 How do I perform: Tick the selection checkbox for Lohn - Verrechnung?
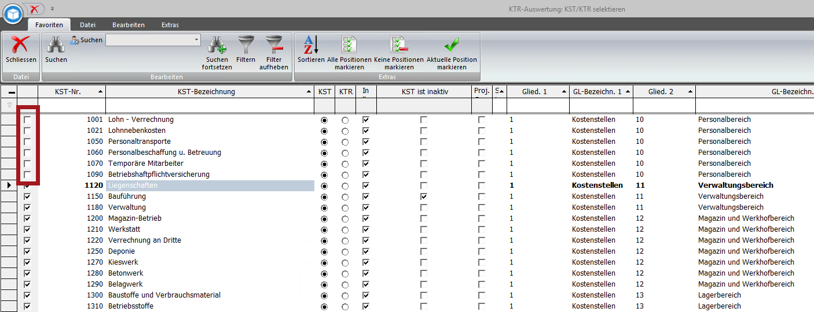pos(27,120)
